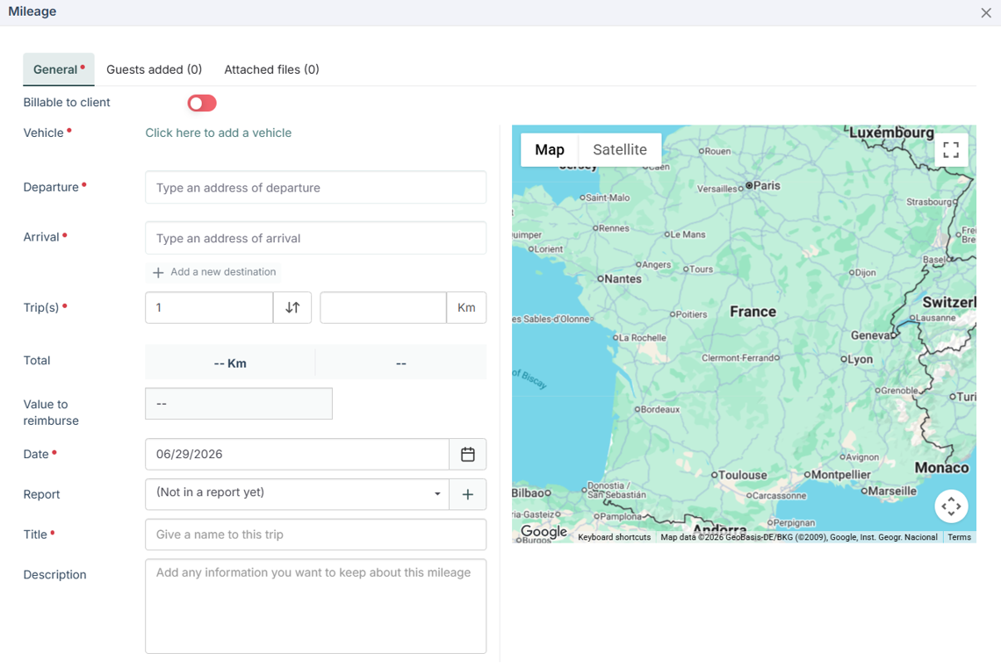Click the France country label
The width and height of the screenshot is (1001, 668).
point(753,312)
